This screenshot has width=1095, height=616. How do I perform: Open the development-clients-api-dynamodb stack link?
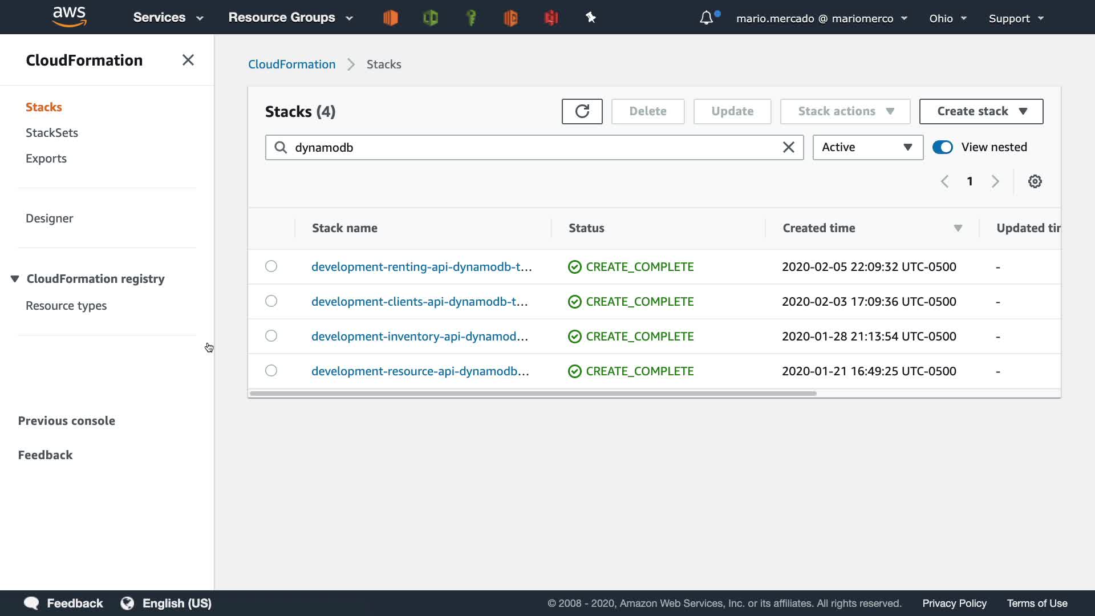pos(419,301)
